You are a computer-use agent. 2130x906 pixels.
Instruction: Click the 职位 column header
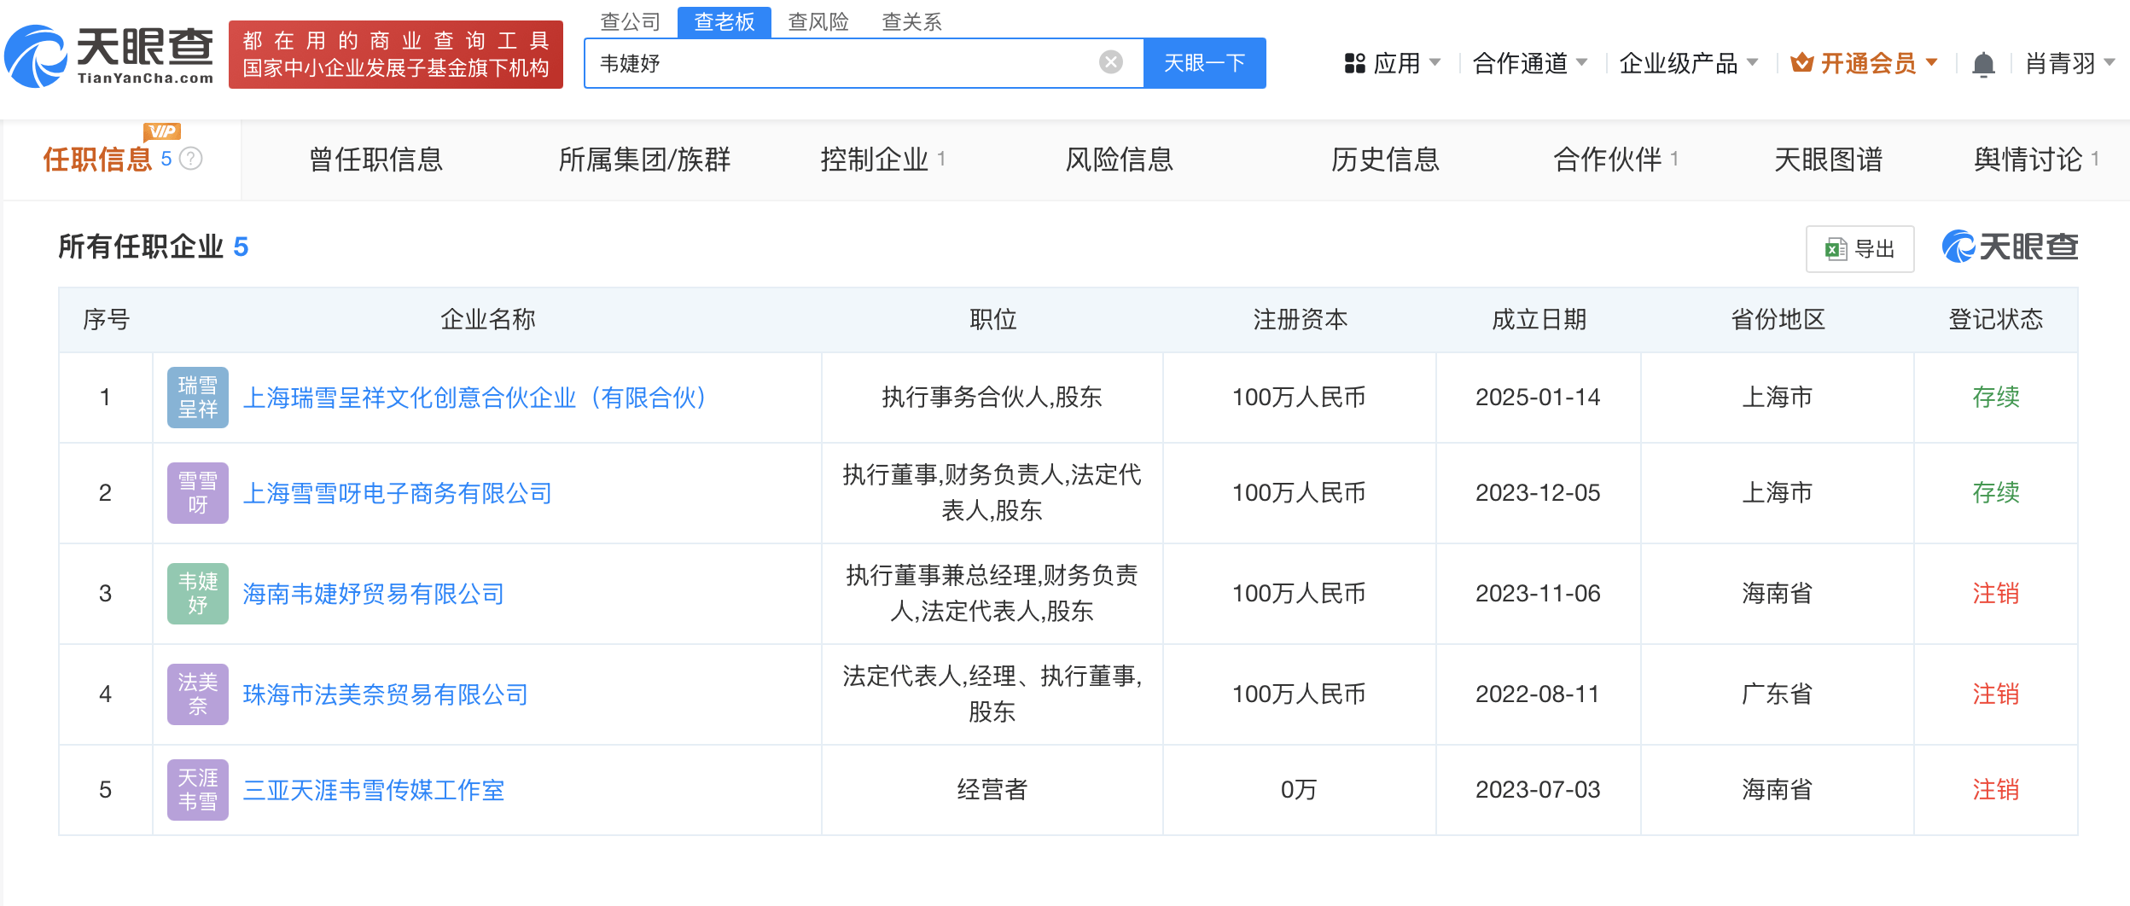coord(993,320)
